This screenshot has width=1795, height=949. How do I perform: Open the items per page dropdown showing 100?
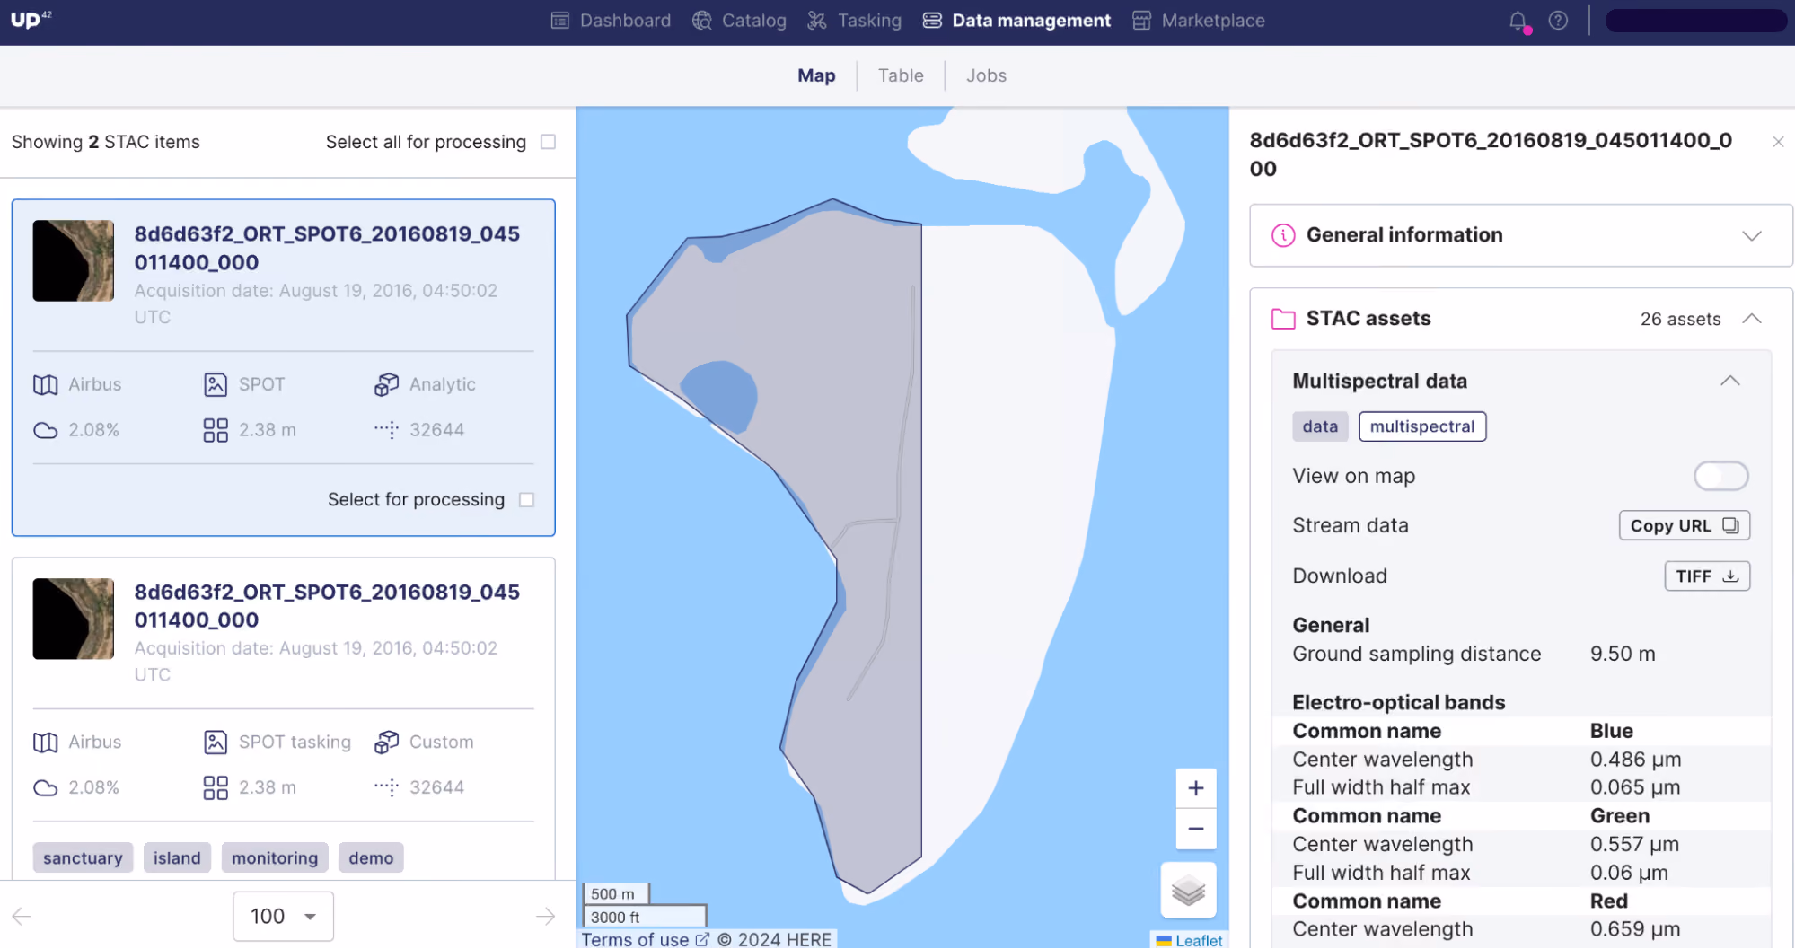pyautogui.click(x=283, y=916)
